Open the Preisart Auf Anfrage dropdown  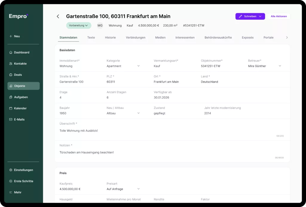pos(138,189)
